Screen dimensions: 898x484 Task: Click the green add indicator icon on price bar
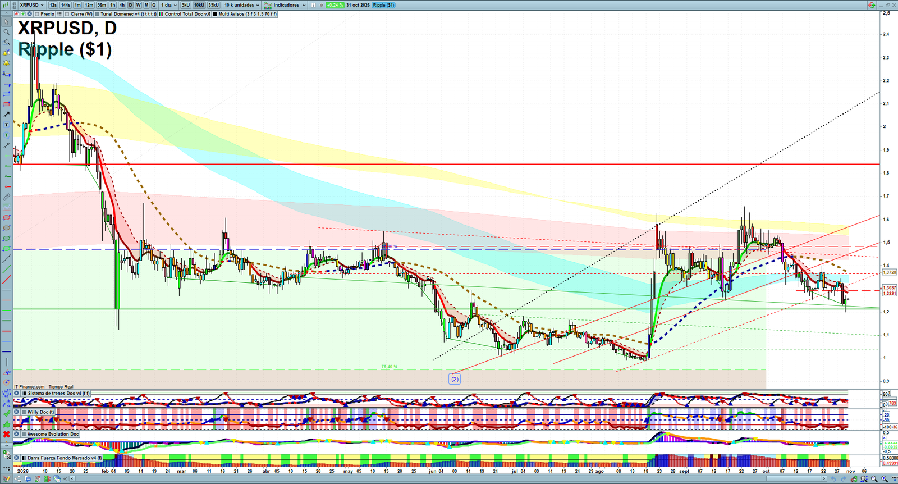click(x=23, y=13)
